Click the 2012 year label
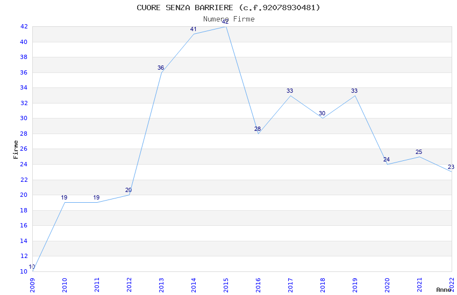Screen dimensions: 457x295 129,285
